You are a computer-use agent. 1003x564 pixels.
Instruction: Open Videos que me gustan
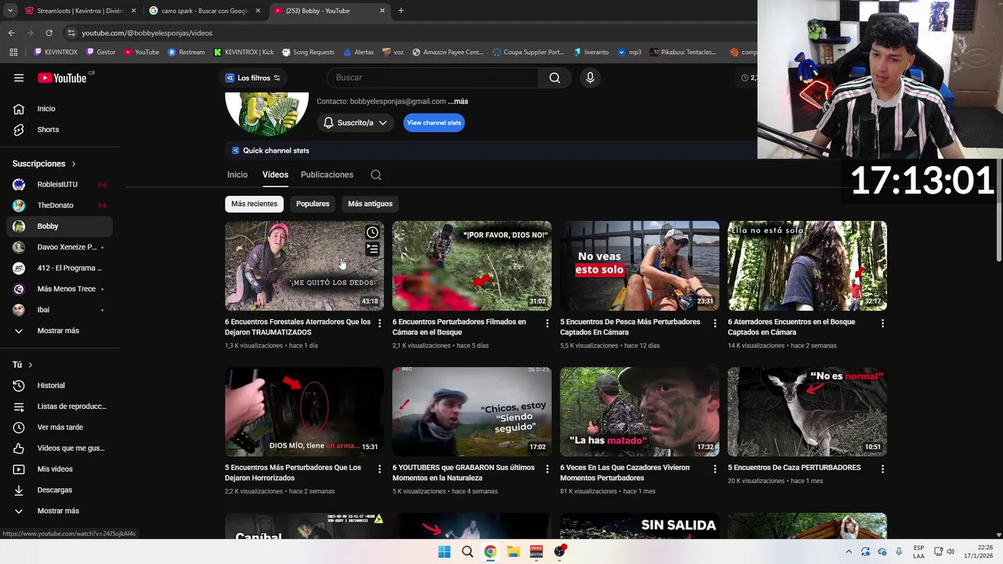pyautogui.click(x=60, y=448)
